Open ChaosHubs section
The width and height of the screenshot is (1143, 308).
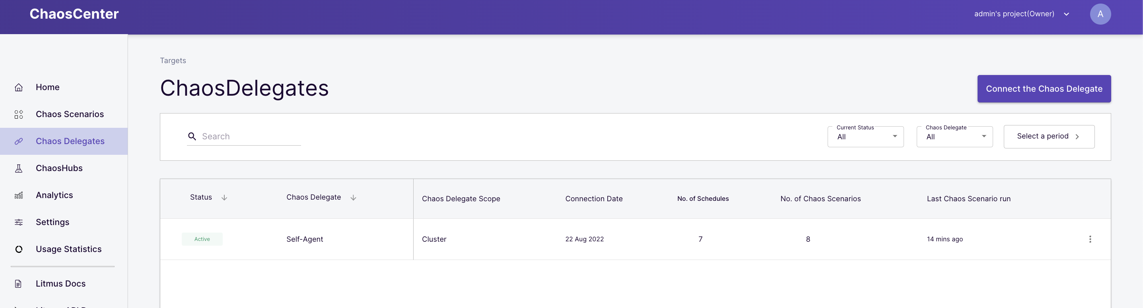point(59,168)
